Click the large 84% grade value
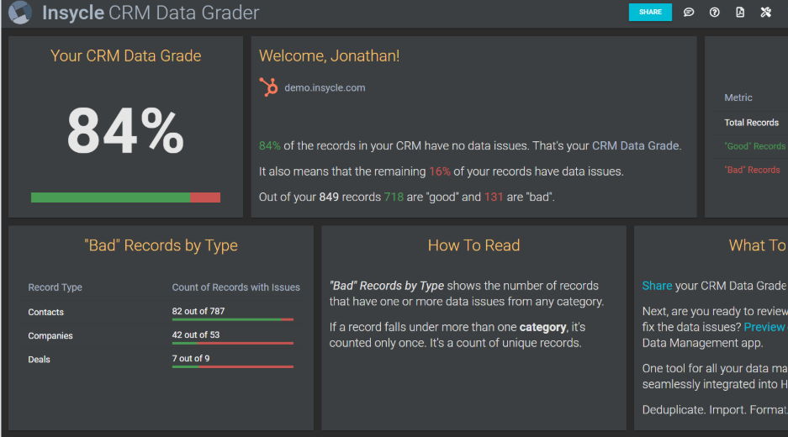The height and width of the screenshot is (437, 788). (x=125, y=131)
